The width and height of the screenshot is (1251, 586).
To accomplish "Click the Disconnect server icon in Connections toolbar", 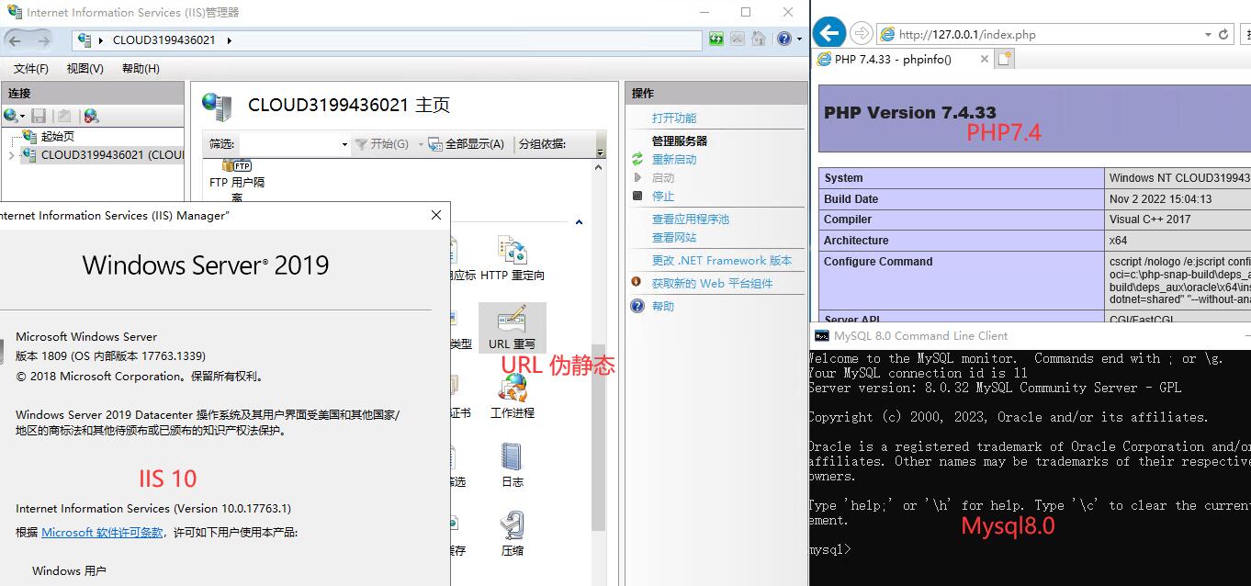I will [89, 115].
